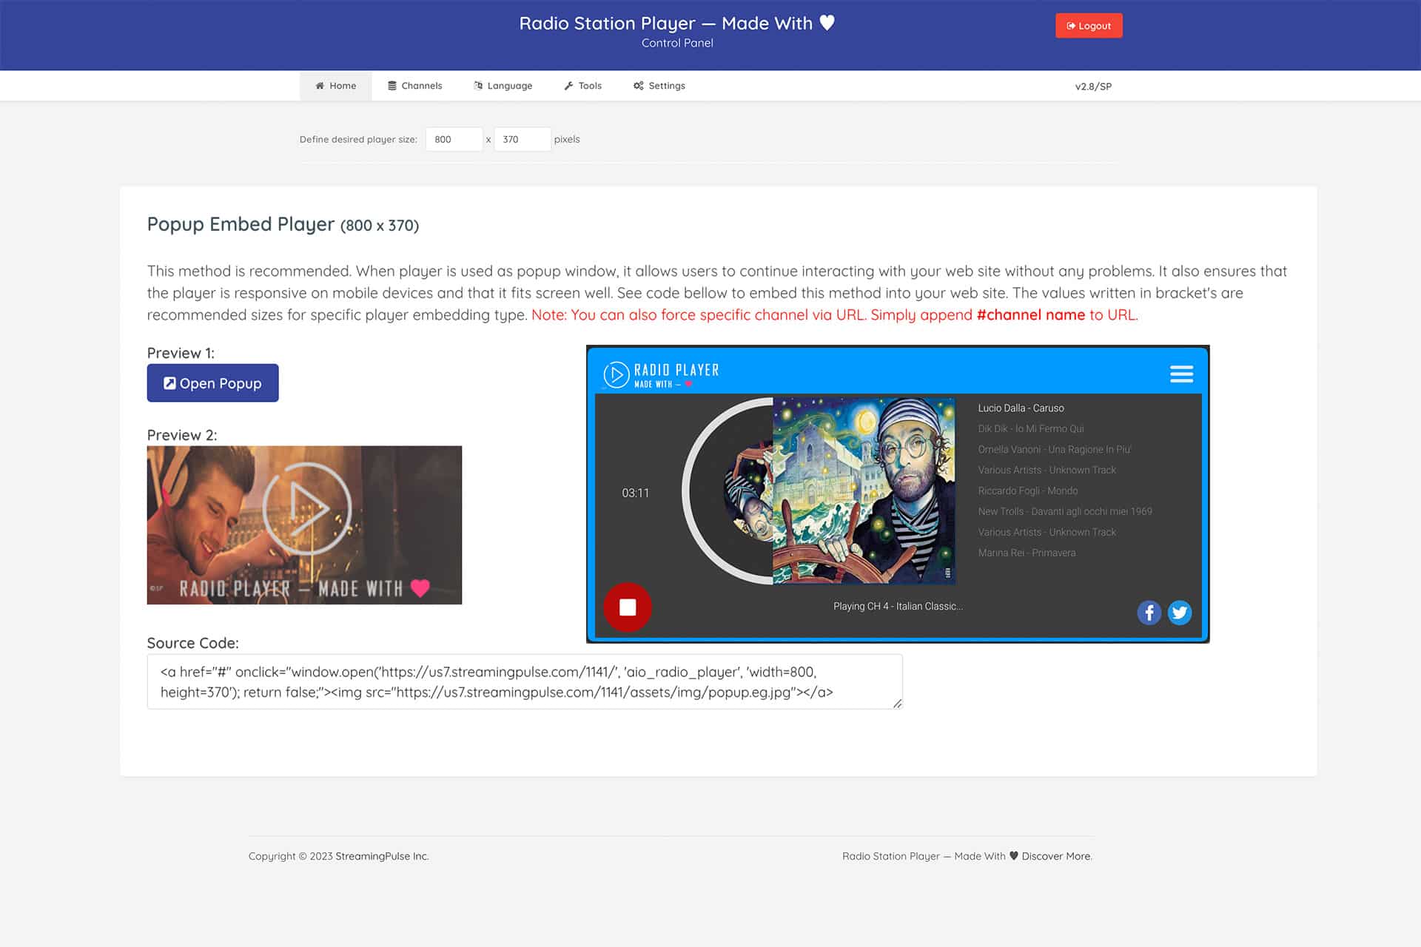Click the Home icon in the nav bar
1421x947 pixels.
(x=320, y=86)
